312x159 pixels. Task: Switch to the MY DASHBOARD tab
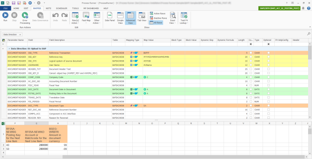coord(91,8)
